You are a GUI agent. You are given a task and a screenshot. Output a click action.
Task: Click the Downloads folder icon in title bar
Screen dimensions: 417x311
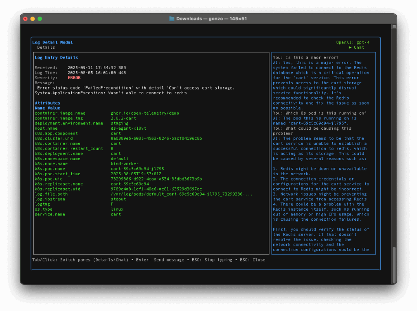[x=172, y=19]
